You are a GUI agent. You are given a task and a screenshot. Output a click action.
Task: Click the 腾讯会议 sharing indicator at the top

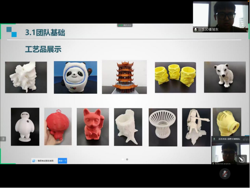[x=125, y=25]
